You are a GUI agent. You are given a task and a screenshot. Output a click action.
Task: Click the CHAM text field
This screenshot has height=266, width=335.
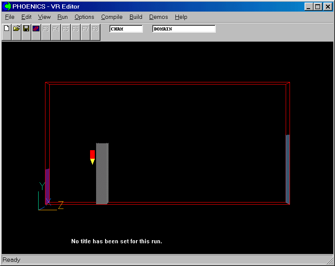(x=126, y=29)
